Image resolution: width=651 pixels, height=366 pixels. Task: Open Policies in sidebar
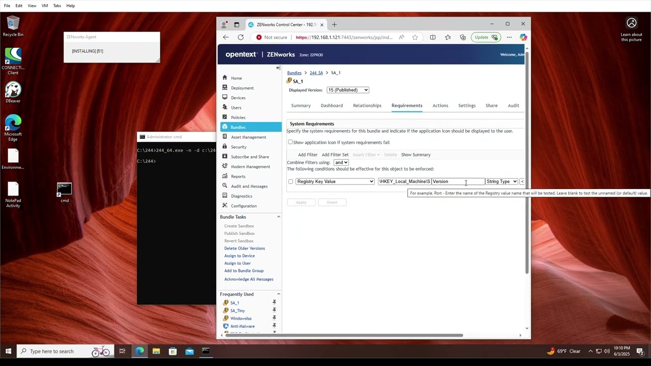click(x=238, y=117)
